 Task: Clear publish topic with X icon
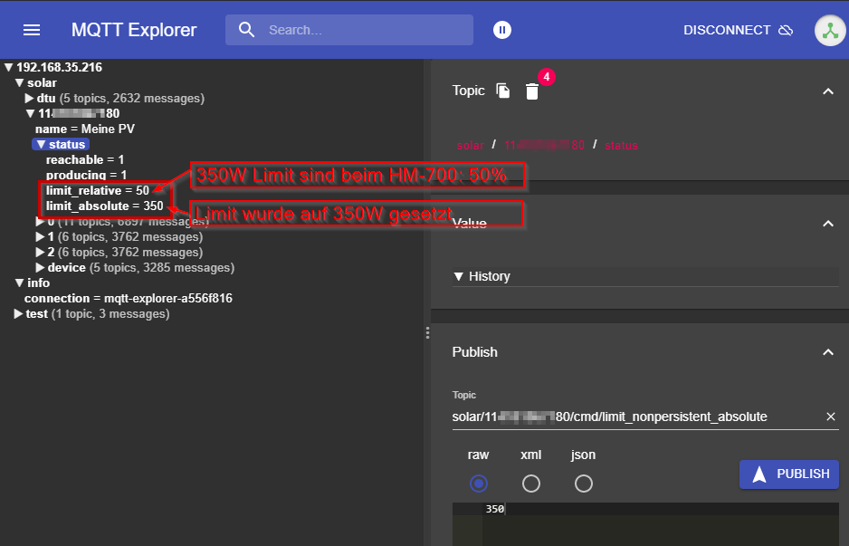(831, 417)
